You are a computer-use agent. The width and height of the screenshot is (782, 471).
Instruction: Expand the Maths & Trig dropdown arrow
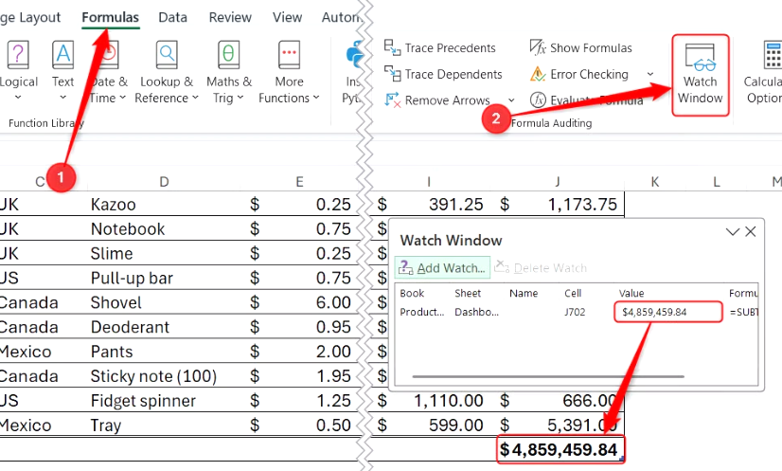click(x=240, y=98)
